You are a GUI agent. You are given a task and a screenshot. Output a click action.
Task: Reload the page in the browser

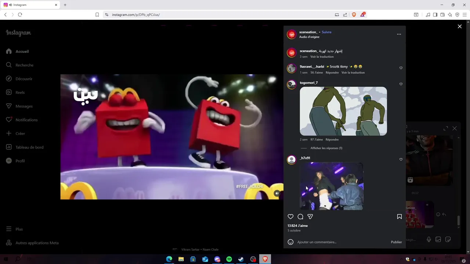coord(20,15)
